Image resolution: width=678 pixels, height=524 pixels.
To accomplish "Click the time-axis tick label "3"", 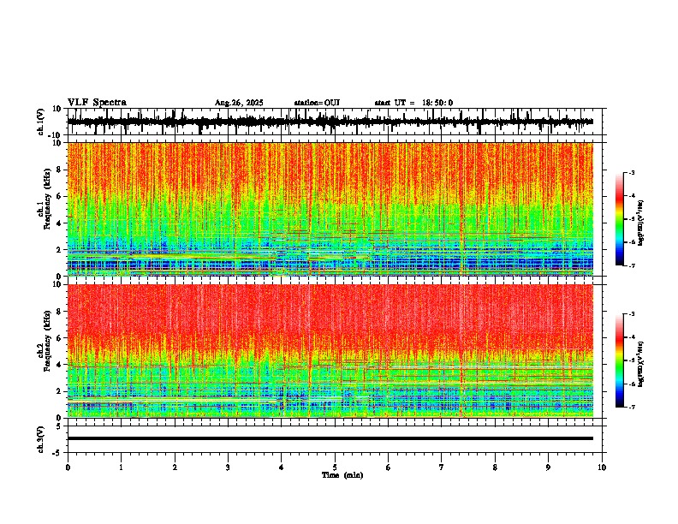I will point(228,467).
